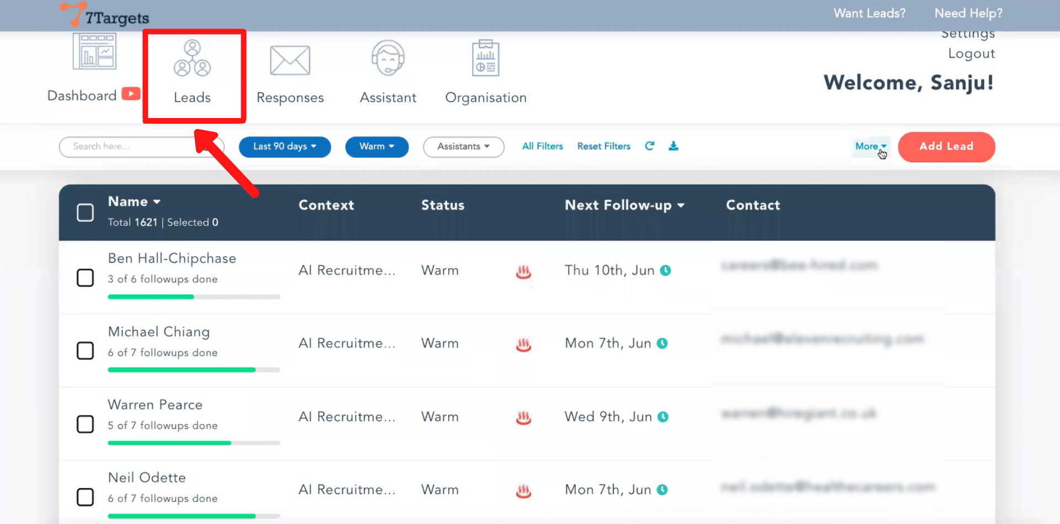Expand the Last 90 days dropdown
1060x524 pixels.
[284, 147]
